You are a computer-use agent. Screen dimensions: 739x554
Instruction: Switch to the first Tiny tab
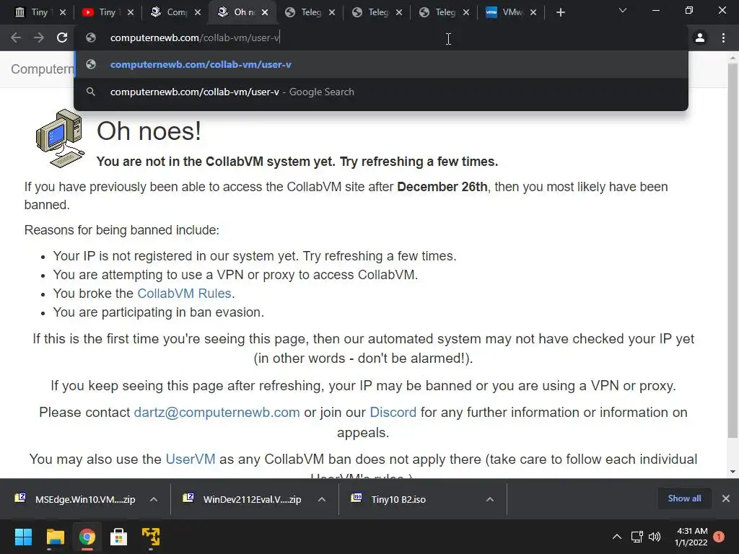[39, 12]
